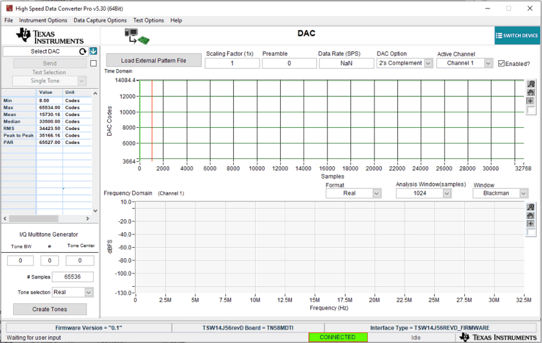
Task: Click the Scaling Factor input field
Action: 232,63
